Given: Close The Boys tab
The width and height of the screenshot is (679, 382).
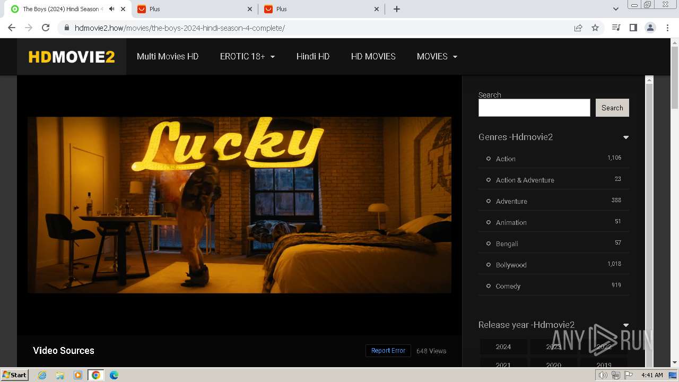Looking at the screenshot, I should tap(123, 9).
